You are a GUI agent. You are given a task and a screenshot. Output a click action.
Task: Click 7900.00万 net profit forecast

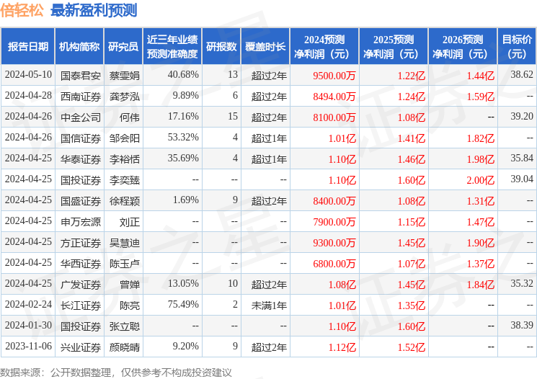tap(334, 222)
